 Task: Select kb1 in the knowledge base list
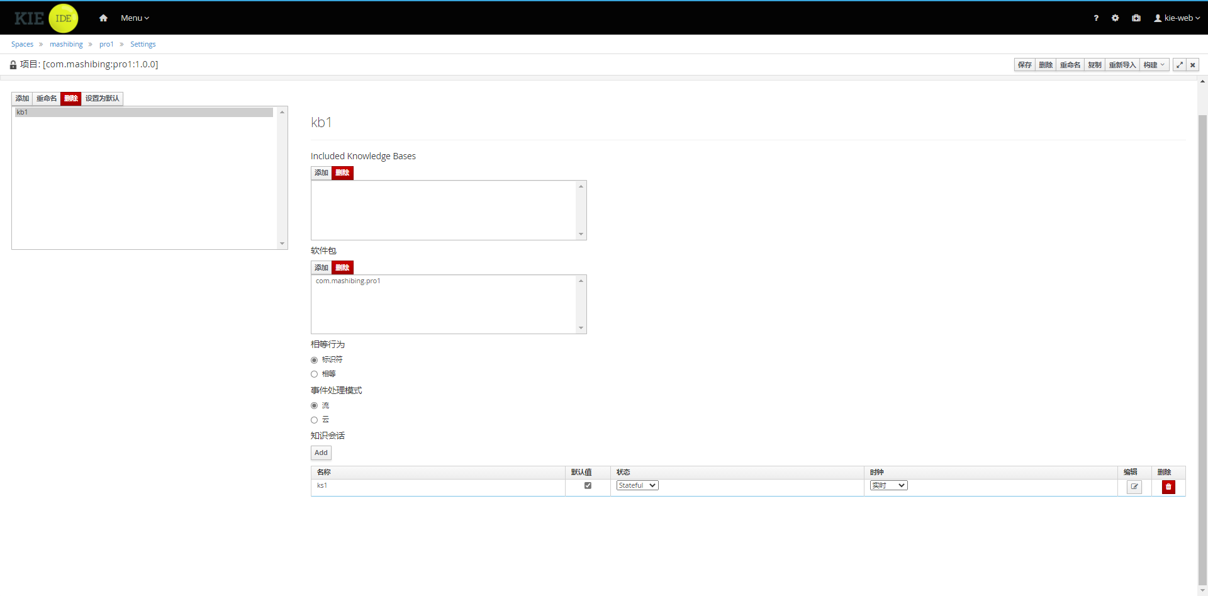click(144, 112)
